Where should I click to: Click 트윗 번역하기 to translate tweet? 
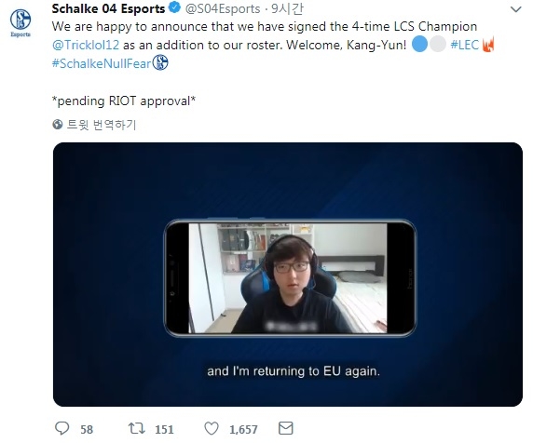pyautogui.click(x=102, y=125)
